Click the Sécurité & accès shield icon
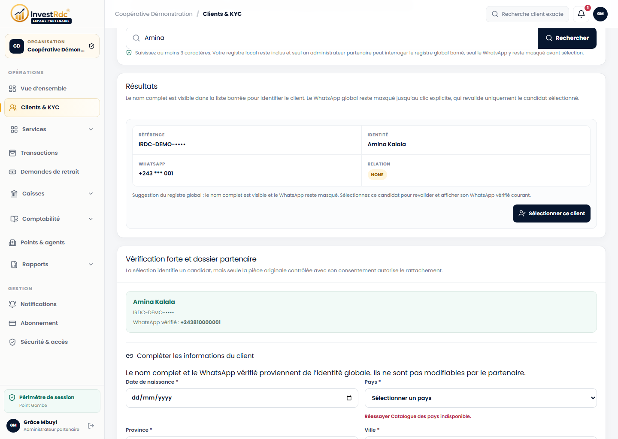Screen dimensions: 618x439 12,342
